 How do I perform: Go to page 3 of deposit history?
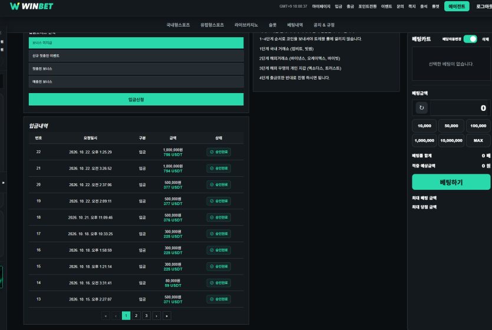(x=146, y=316)
